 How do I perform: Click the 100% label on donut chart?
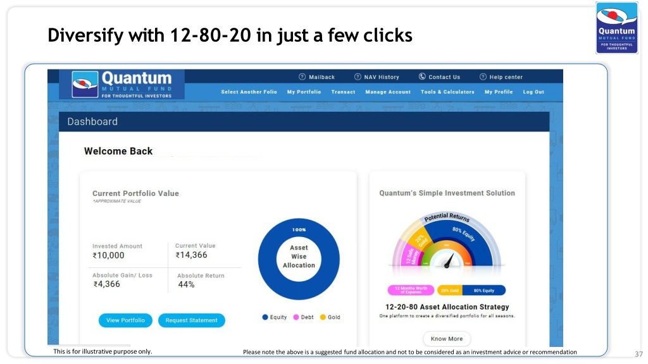tap(299, 230)
